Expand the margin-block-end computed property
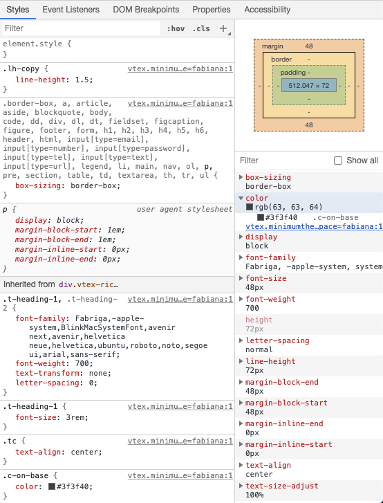This screenshot has height=503, width=383. pyautogui.click(x=241, y=382)
